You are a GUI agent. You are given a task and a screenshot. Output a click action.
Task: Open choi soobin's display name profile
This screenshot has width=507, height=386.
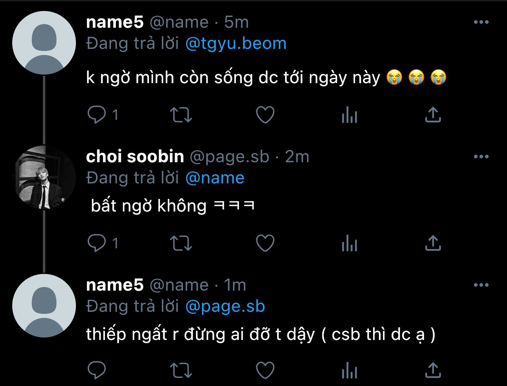[135, 157]
